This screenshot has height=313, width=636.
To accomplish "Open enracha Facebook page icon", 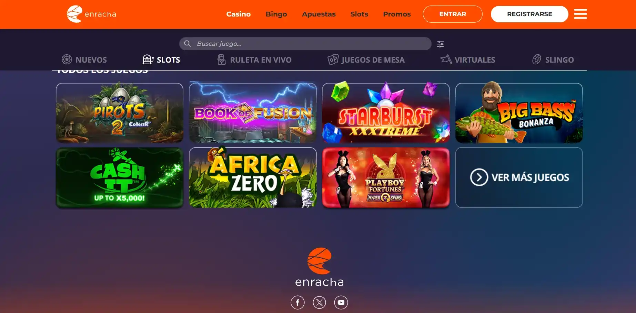I will [x=297, y=302].
